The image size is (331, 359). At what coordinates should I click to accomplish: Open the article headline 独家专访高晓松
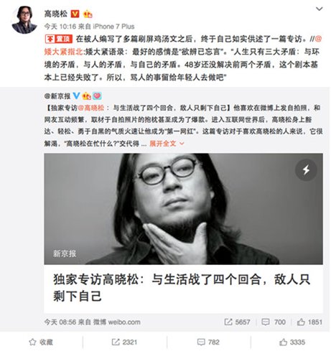(x=182, y=287)
